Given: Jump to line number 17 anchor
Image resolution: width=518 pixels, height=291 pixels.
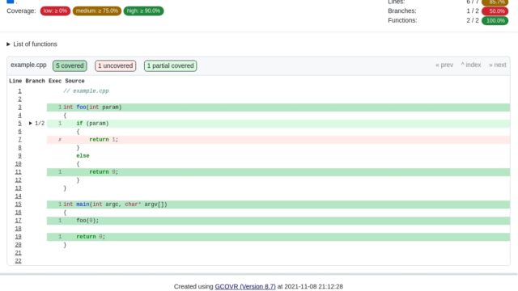Looking at the screenshot, I should 18,221.
